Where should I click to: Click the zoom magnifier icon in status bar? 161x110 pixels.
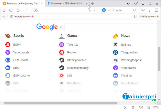point(148,107)
